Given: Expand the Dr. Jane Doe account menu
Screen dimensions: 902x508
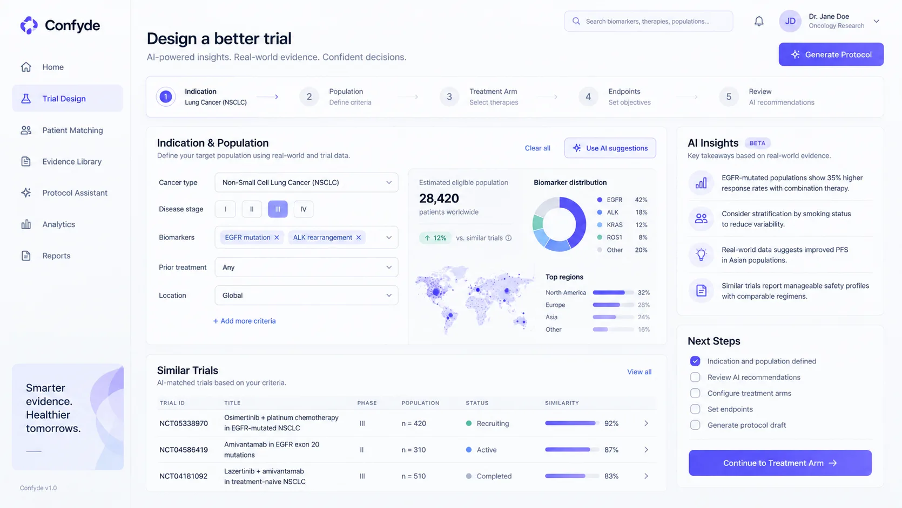Looking at the screenshot, I should (877, 22).
